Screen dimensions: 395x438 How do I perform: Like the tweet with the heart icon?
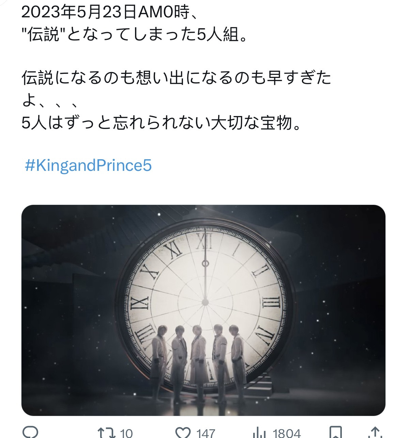click(x=183, y=433)
